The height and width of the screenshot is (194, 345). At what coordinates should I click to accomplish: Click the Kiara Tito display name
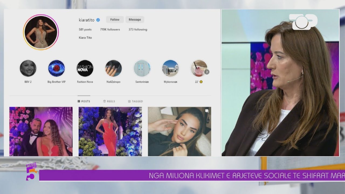[85, 38]
